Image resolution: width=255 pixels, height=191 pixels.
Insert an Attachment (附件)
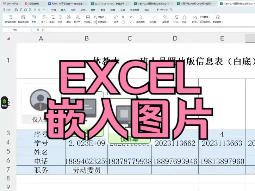[195, 19]
